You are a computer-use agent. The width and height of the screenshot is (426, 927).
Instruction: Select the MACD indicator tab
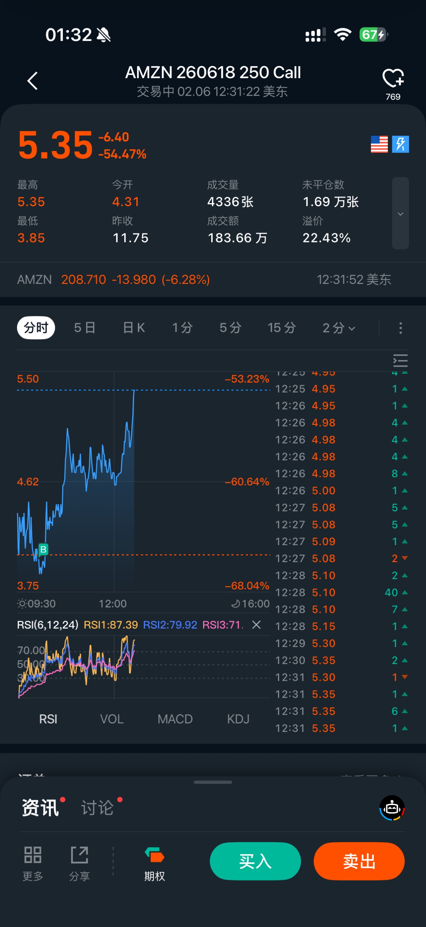coord(175,719)
